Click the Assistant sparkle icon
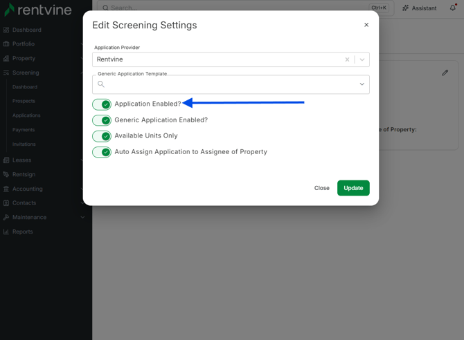 coord(405,8)
